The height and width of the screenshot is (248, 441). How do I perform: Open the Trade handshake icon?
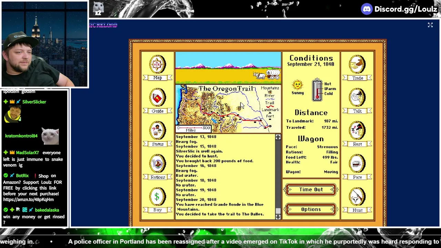pos(357,64)
